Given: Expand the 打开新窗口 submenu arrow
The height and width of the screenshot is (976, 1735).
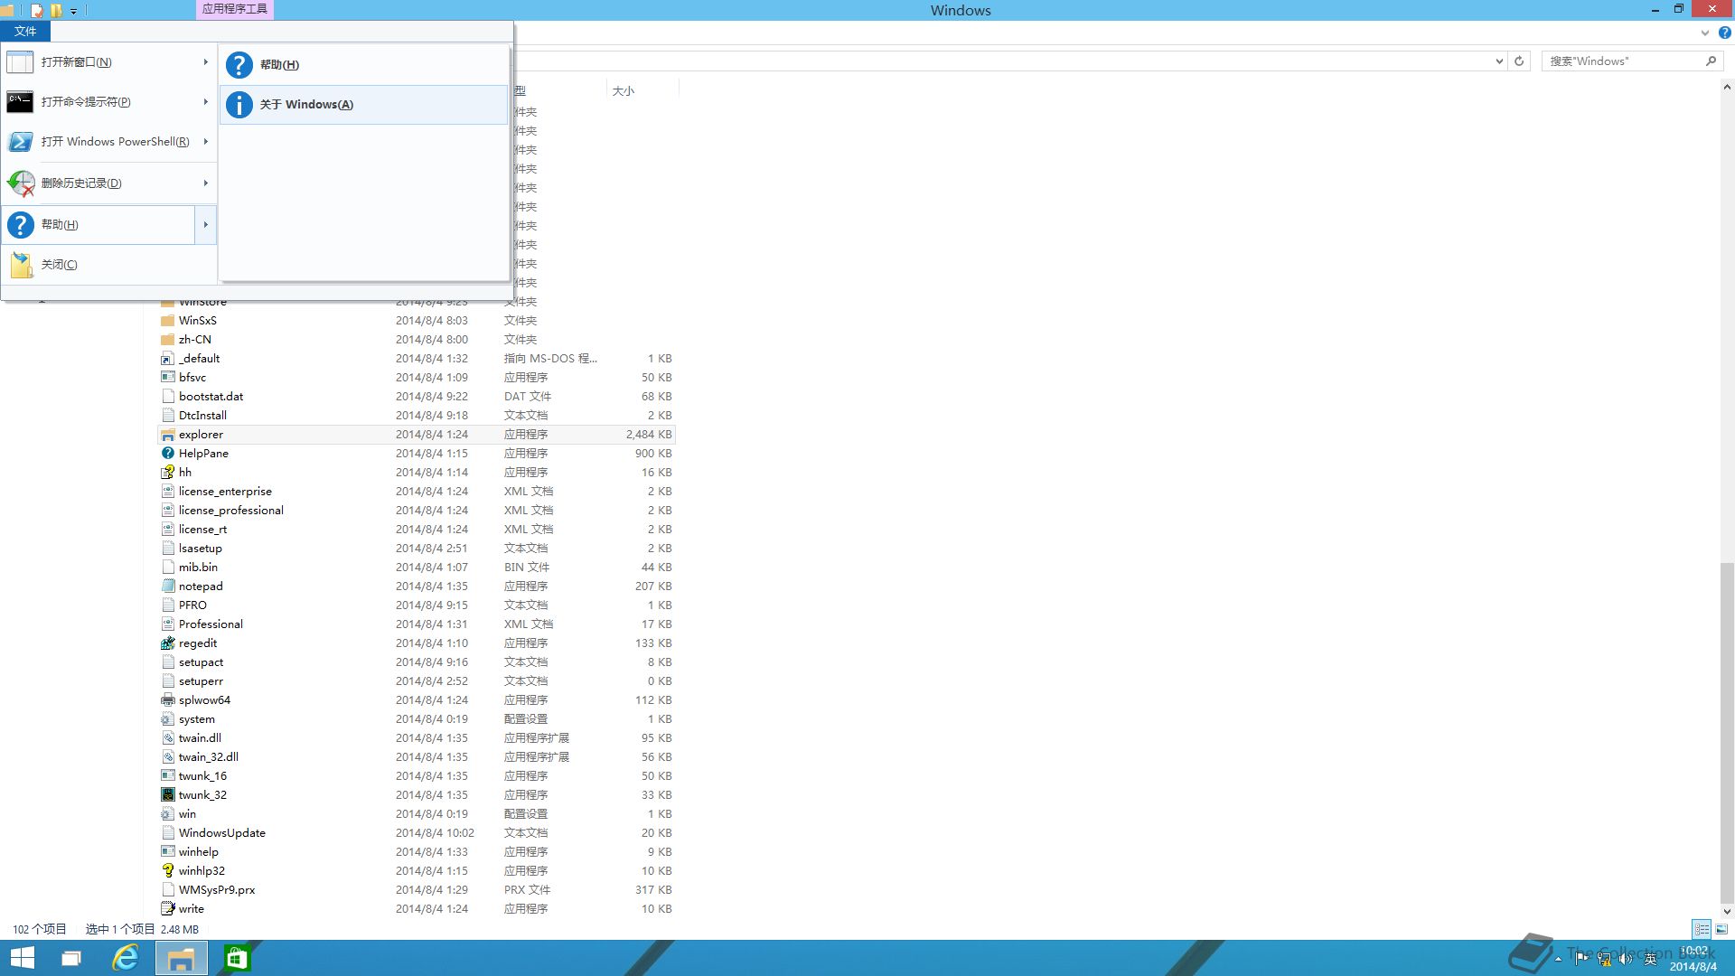Looking at the screenshot, I should 206,62.
